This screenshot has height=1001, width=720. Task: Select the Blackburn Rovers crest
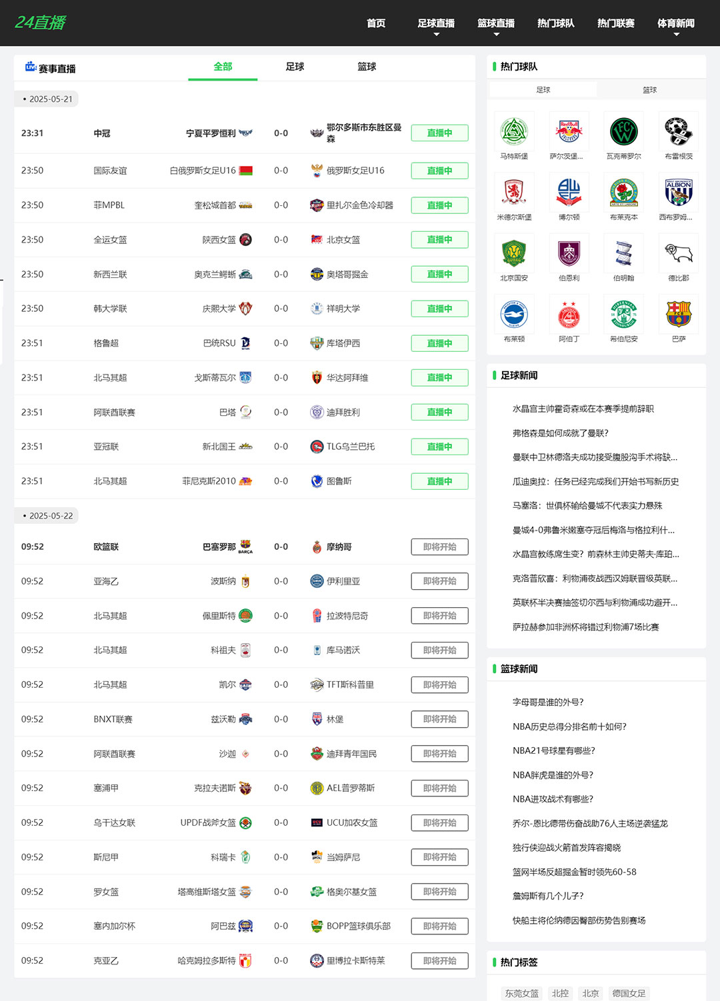pos(623,193)
